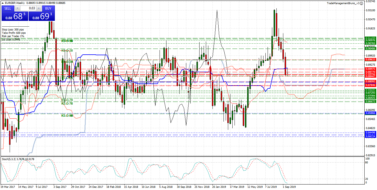Click the 19 Mar 2017 date on time axis
Viewport: 377px width, 190px height.
[8, 187]
